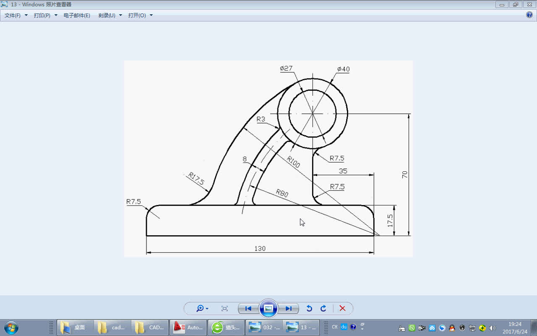Switch to the AutoCAD 2010 taskbar button

pos(188,327)
